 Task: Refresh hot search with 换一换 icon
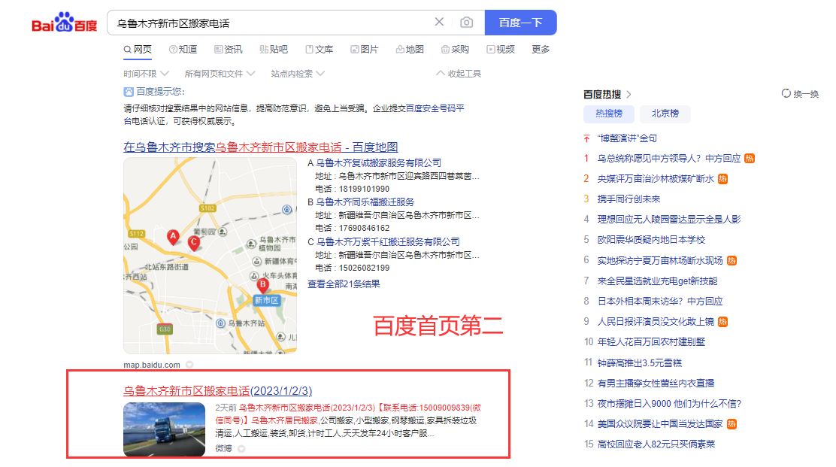(x=801, y=94)
